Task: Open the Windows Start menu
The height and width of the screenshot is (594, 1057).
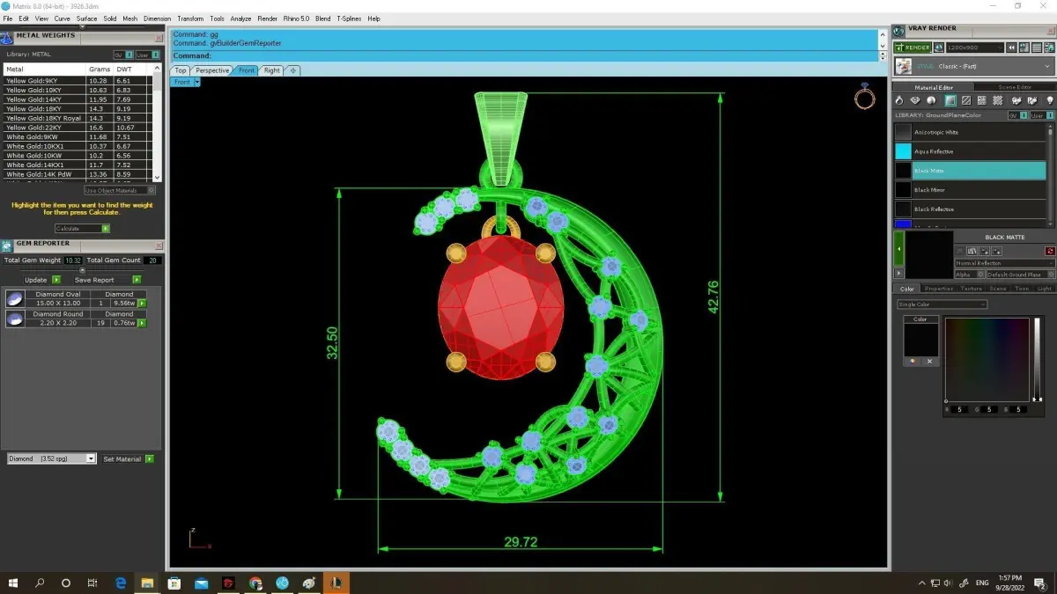Action: coord(13,583)
